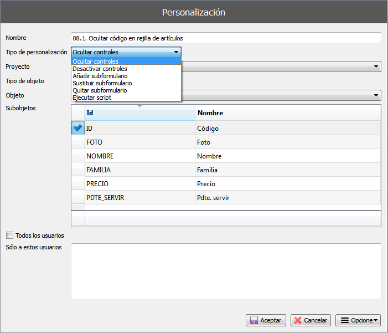Click the Aceptar save button

point(266,320)
